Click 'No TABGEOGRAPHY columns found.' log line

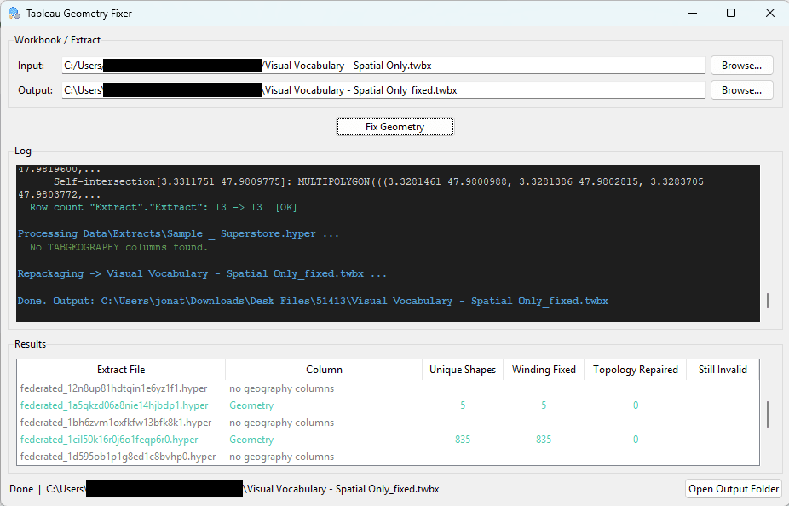tap(118, 247)
